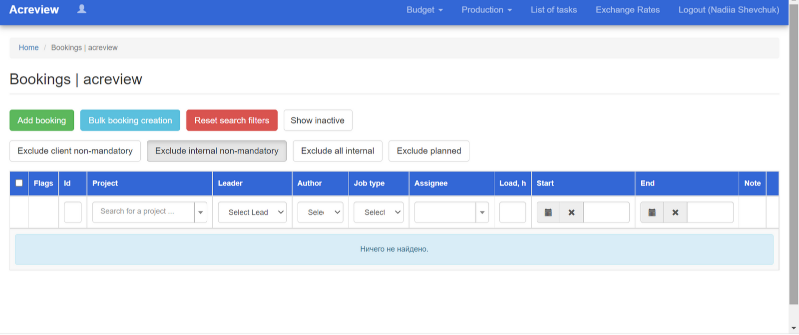Tick the select-all checkbox in the table header
The height and width of the screenshot is (335, 799).
[19, 183]
